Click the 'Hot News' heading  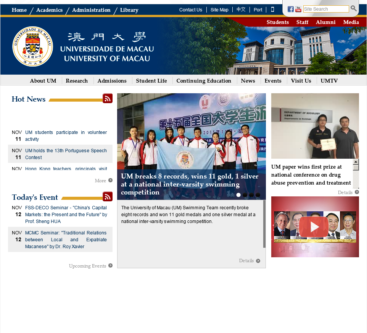[x=29, y=99]
